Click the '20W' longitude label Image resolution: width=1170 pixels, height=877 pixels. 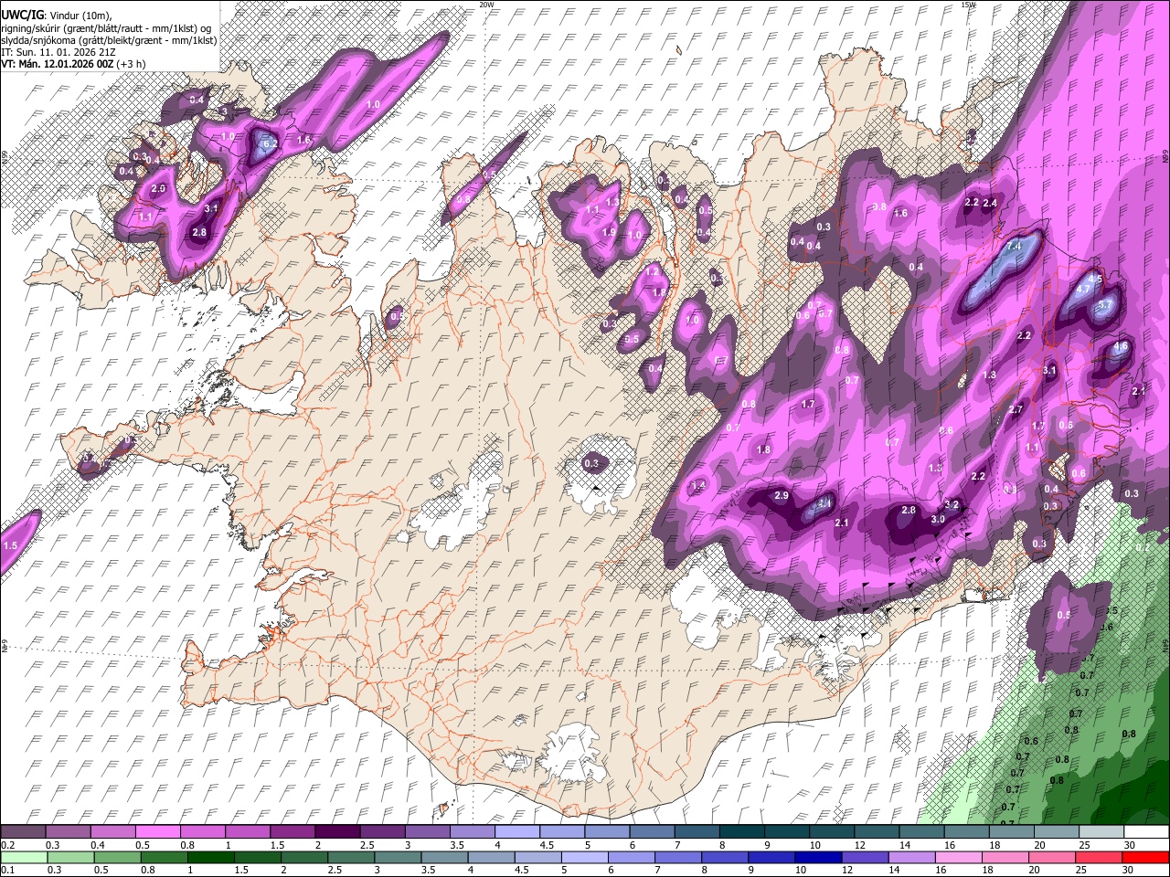(x=486, y=5)
